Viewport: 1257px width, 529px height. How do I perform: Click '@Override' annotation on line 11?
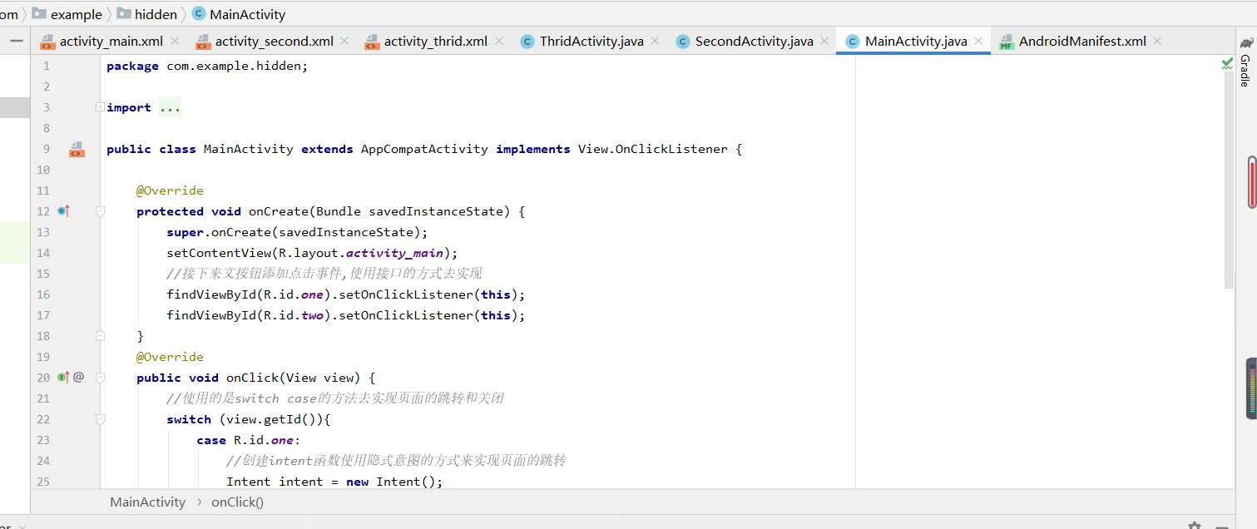[170, 190]
